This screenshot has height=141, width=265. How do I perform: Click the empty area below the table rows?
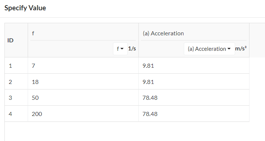pos(127,131)
